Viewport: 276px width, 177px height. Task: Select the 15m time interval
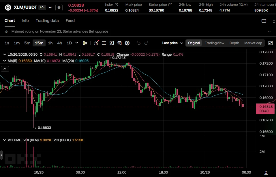[39, 43]
